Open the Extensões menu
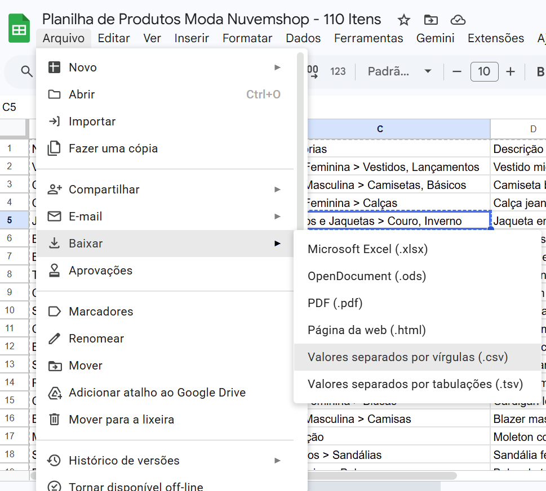 pyautogui.click(x=495, y=38)
